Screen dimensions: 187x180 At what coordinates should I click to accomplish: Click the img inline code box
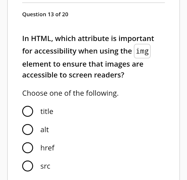click(x=142, y=51)
